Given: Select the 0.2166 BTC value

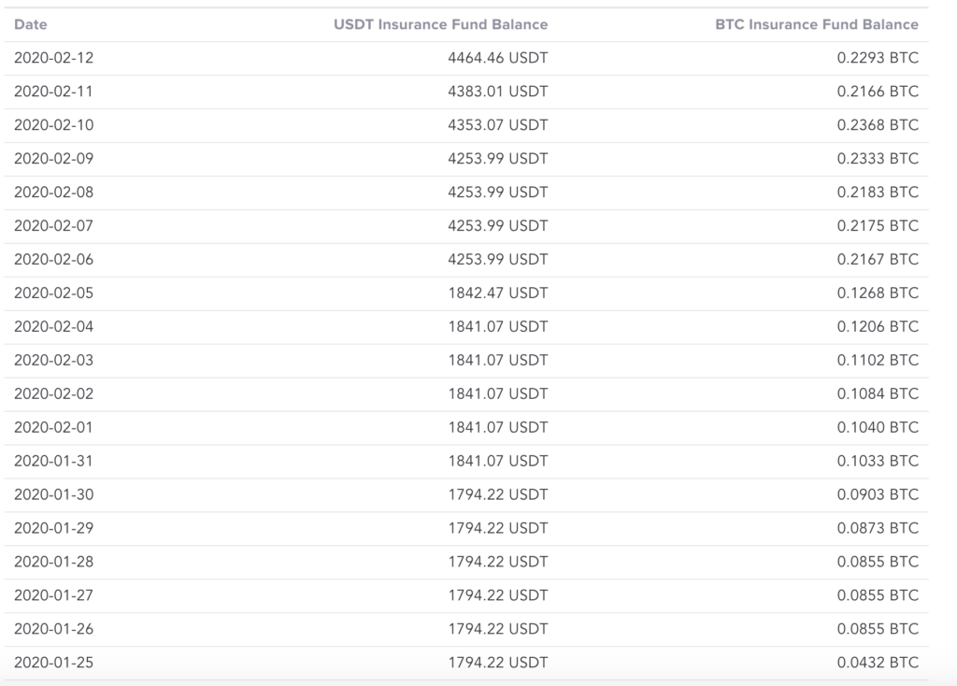Looking at the screenshot, I should (x=878, y=92).
